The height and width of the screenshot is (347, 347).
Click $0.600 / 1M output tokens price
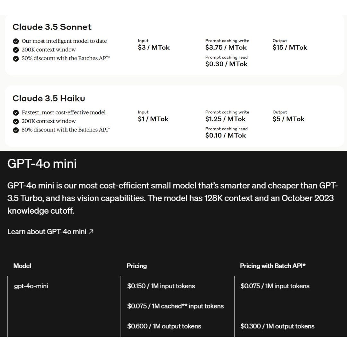[x=164, y=326]
